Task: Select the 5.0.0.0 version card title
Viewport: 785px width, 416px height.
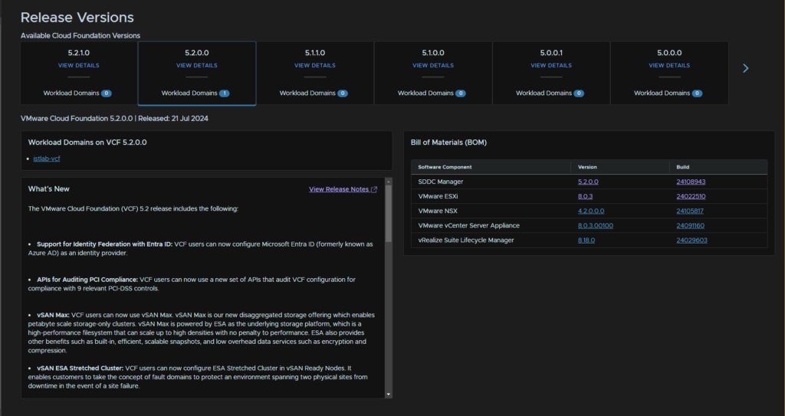Action: (x=669, y=53)
